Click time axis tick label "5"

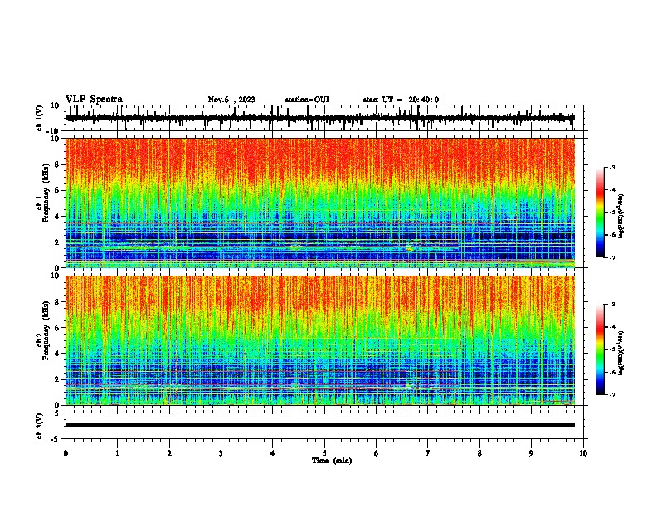(x=324, y=453)
